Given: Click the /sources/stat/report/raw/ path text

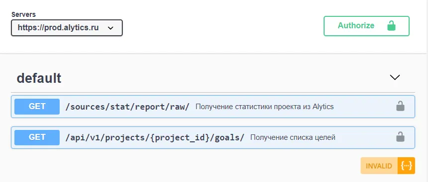Looking at the screenshot, I should coord(127,107).
